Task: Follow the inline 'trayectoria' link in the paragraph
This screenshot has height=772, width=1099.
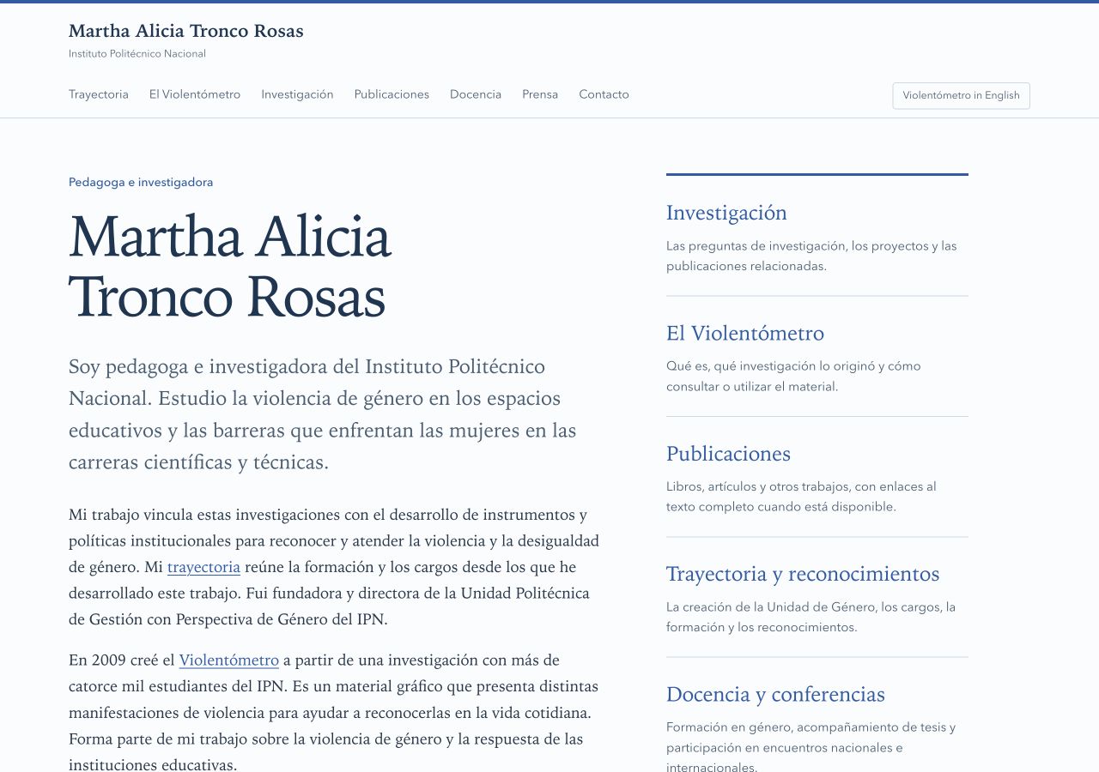Action: tap(203, 567)
